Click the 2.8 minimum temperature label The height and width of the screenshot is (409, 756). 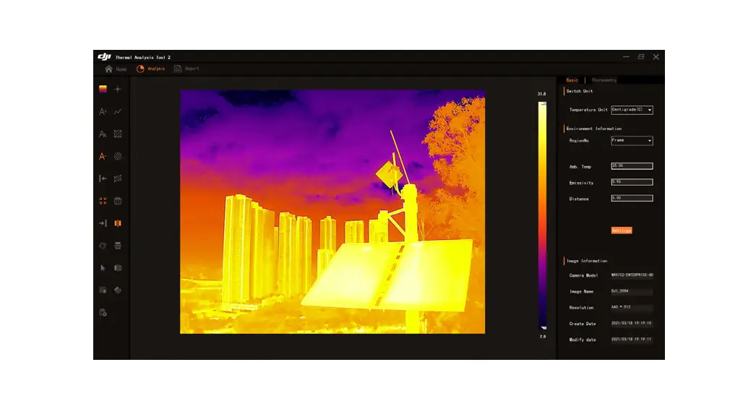pyautogui.click(x=543, y=337)
